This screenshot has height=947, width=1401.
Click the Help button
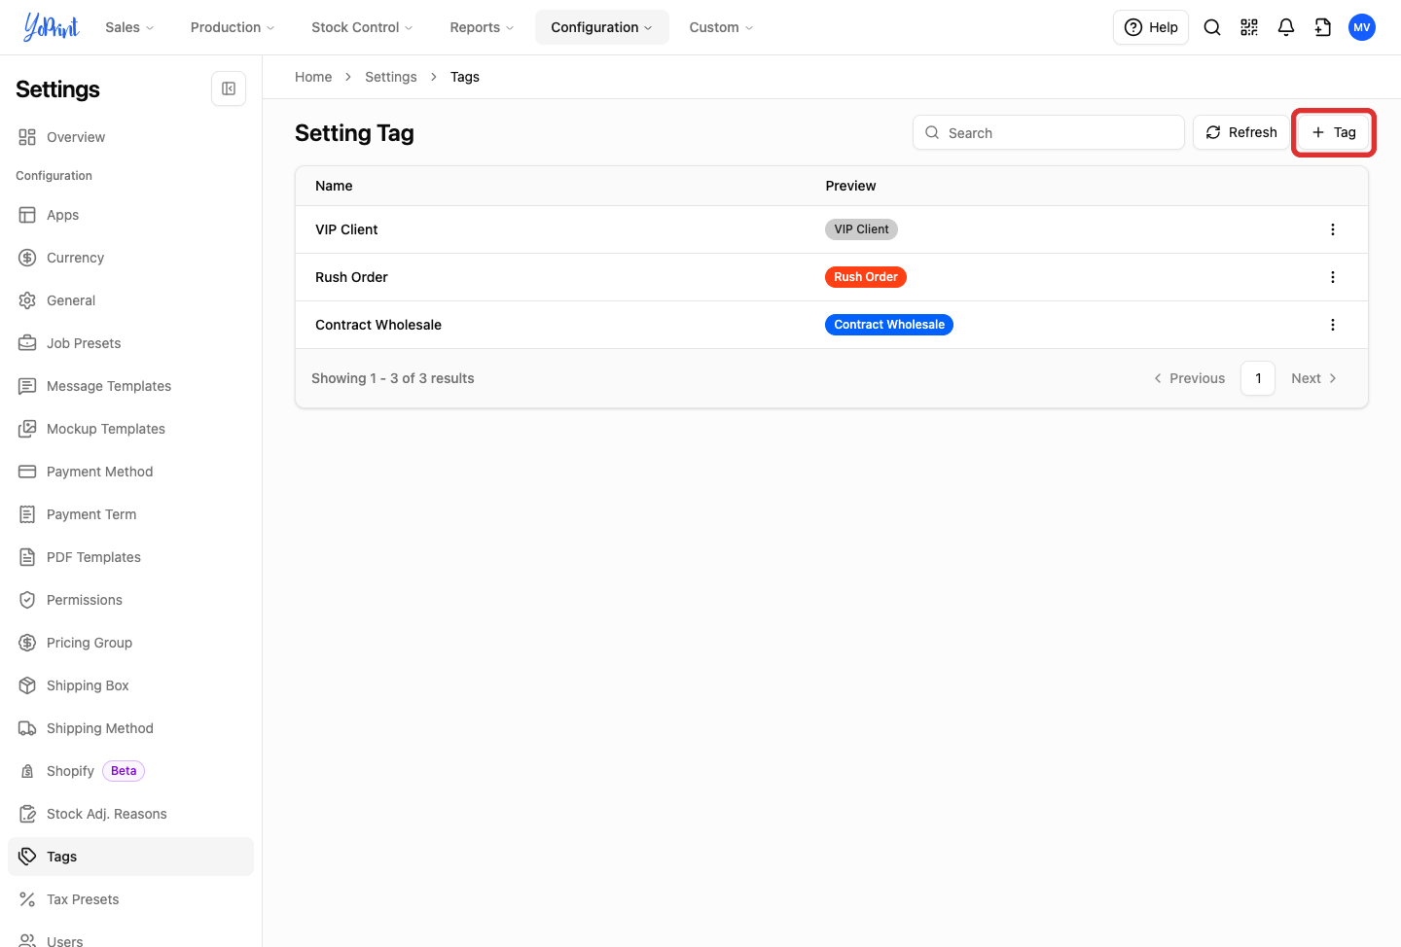click(1151, 27)
